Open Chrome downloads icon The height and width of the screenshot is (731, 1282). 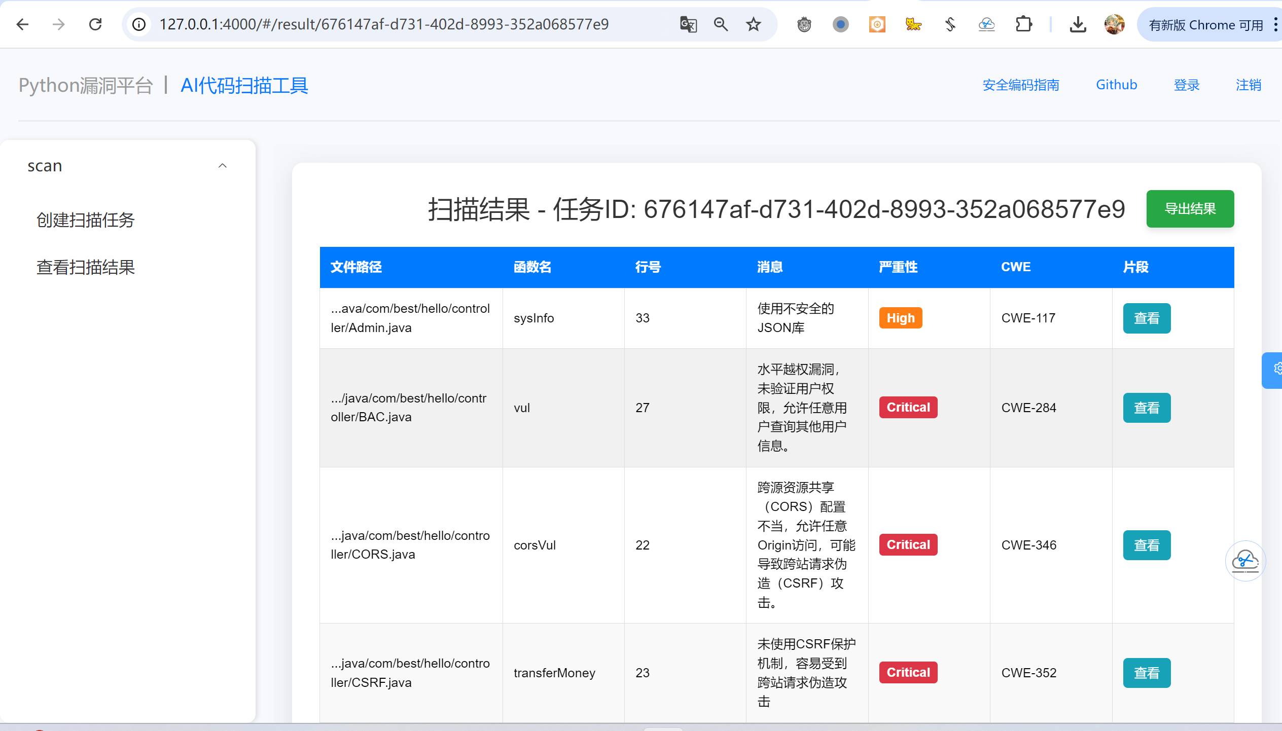(x=1078, y=24)
